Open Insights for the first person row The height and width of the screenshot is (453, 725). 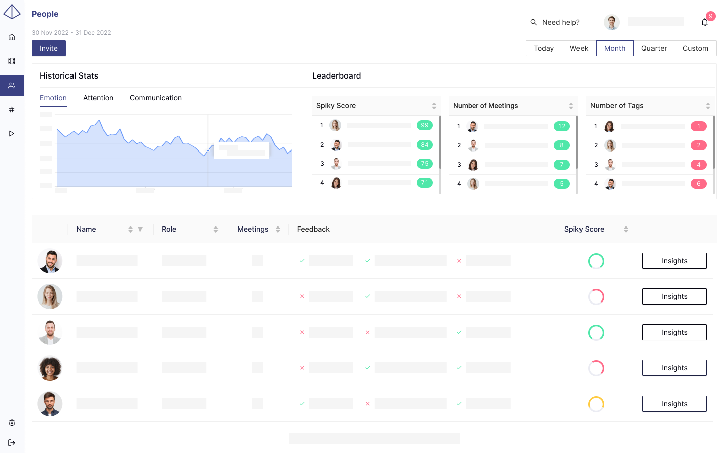click(674, 261)
